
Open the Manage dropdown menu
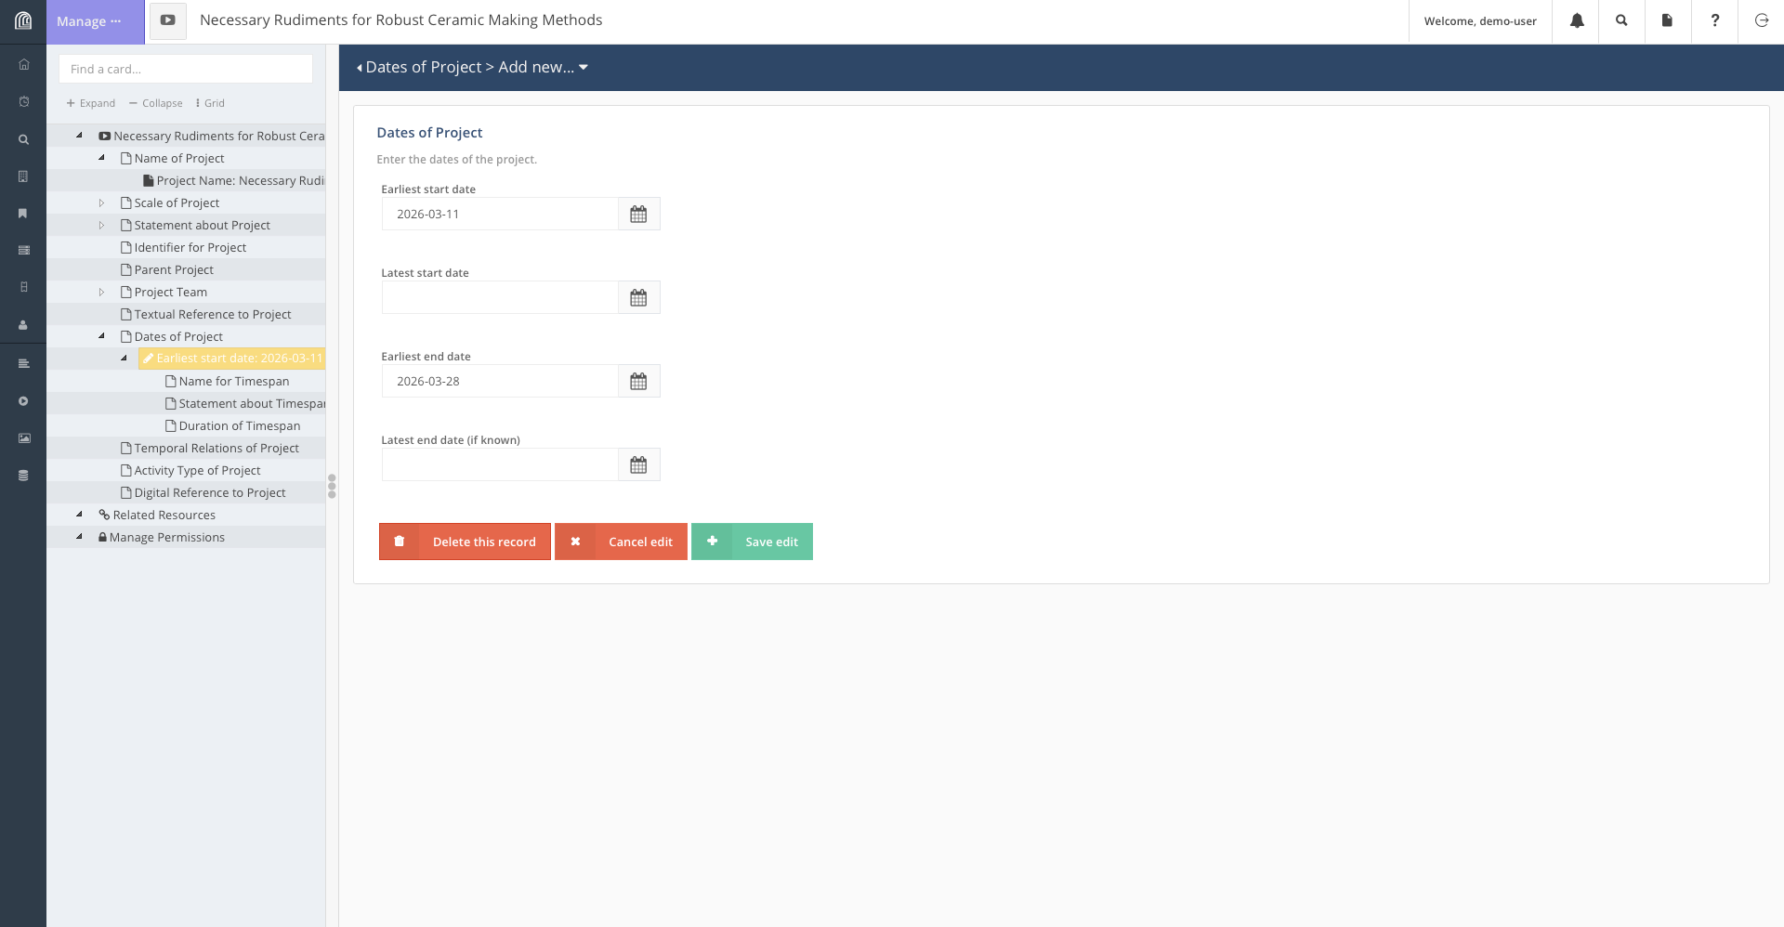90,21
